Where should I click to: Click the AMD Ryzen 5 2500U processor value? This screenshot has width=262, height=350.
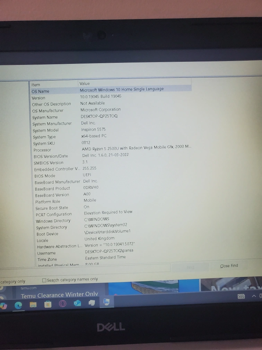[x=136, y=148]
